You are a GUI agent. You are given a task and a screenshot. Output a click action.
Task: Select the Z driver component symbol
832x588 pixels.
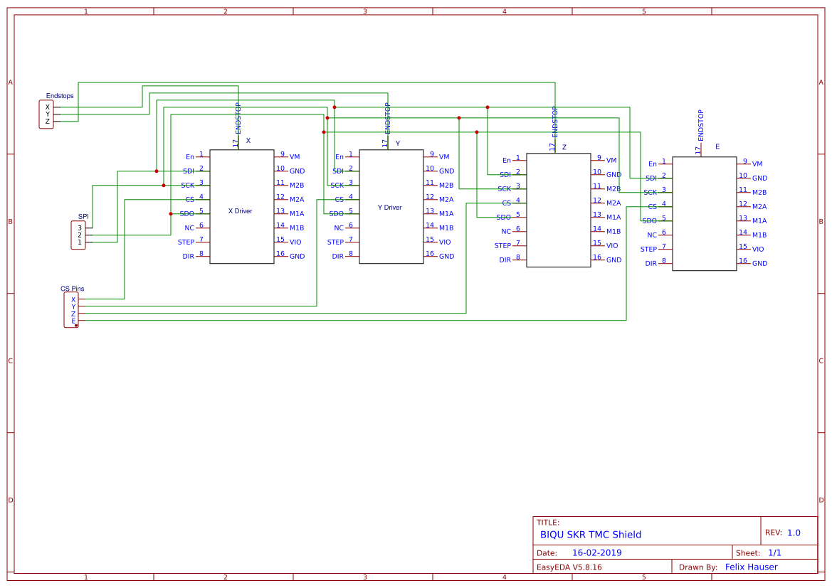[558, 210]
